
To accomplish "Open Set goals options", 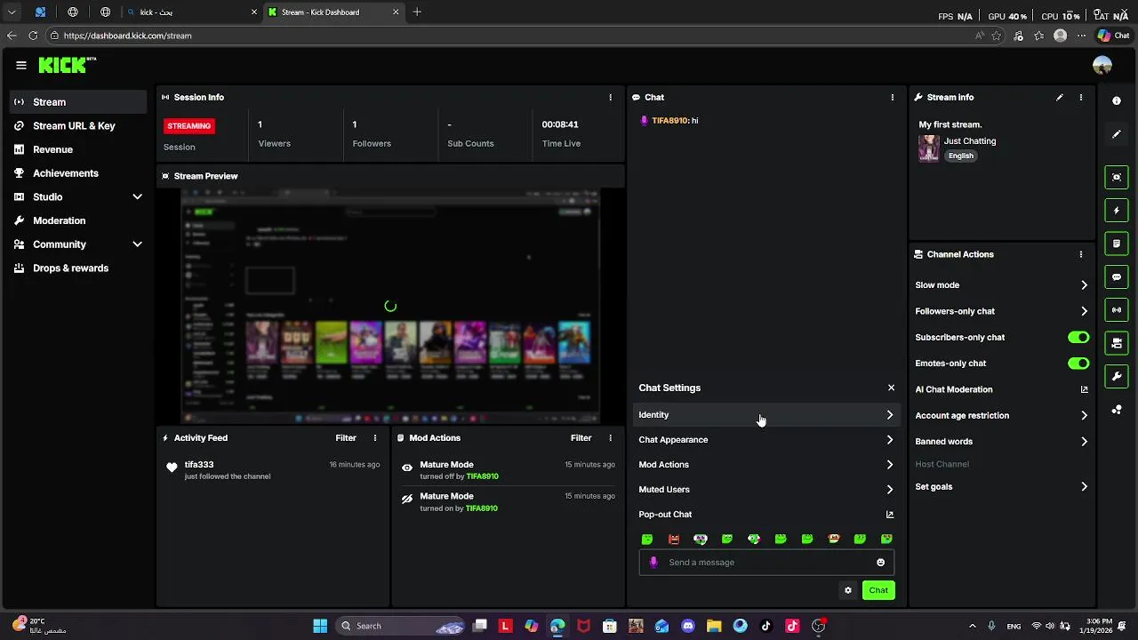I will click(x=1002, y=487).
